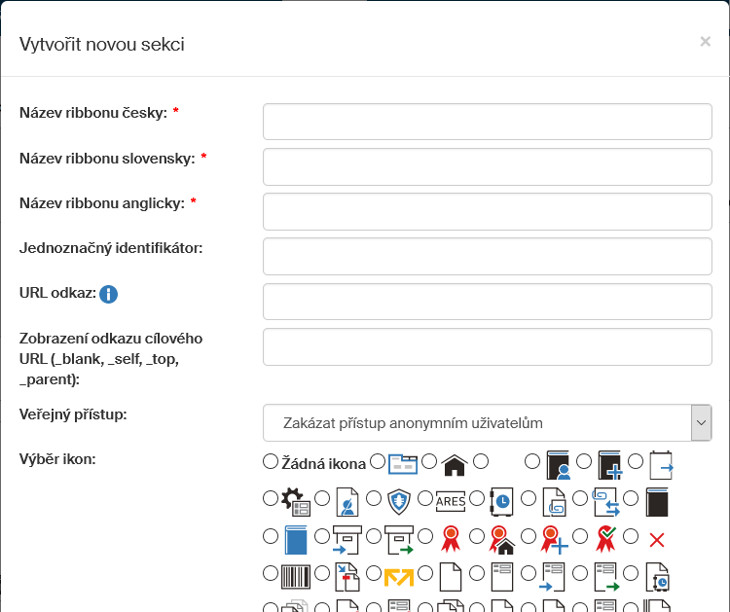This screenshot has width=730, height=612.
Task: Close the 'Vytvořit novou sekci' dialog
Action: point(705,41)
